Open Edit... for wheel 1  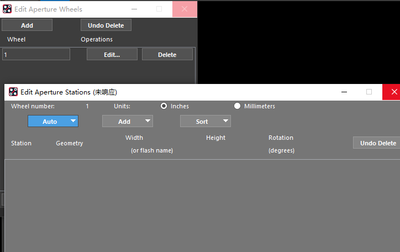tap(112, 54)
